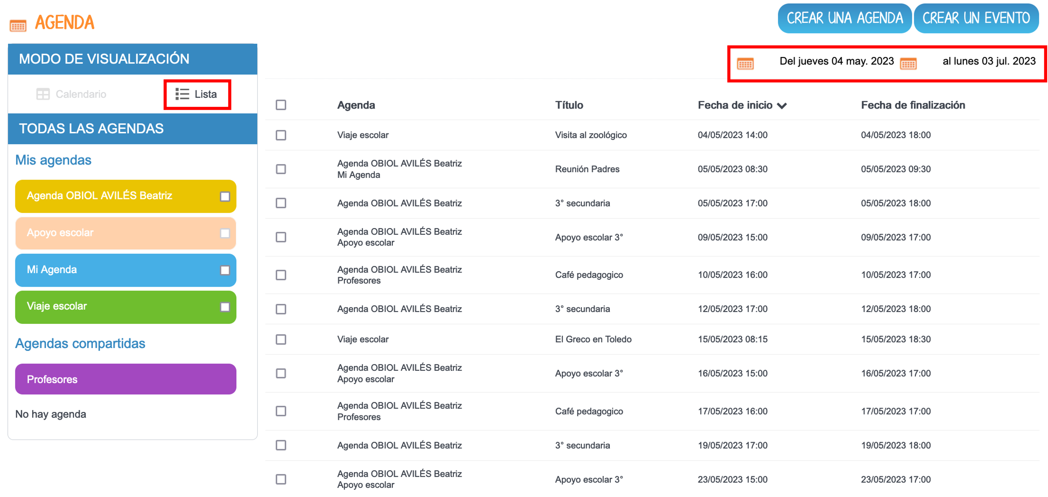Switch to Calendario view mode
Viewport: 1048px width, 497px height.
click(81, 94)
